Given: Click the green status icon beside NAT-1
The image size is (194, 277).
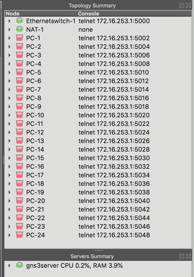Looking at the screenshot, I should (x=19, y=30).
